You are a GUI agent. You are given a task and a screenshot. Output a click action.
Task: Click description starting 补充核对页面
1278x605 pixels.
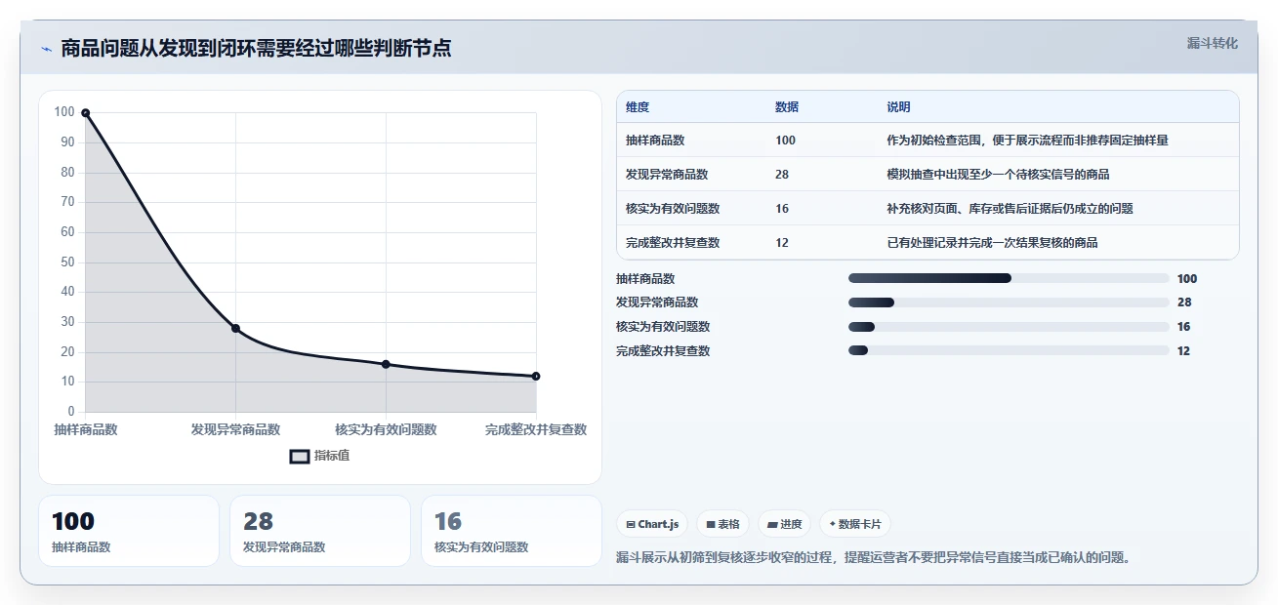1010,209
